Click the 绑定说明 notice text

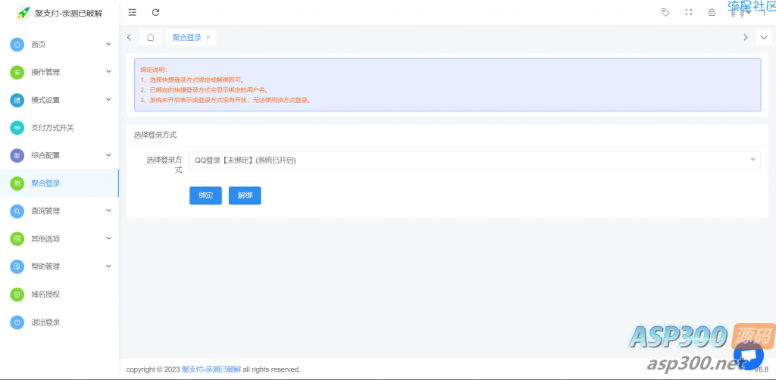tap(154, 70)
